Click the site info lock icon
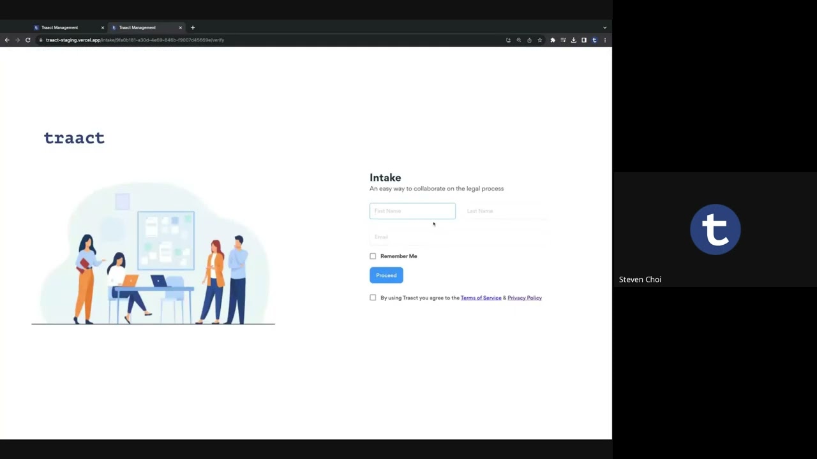 40,40
